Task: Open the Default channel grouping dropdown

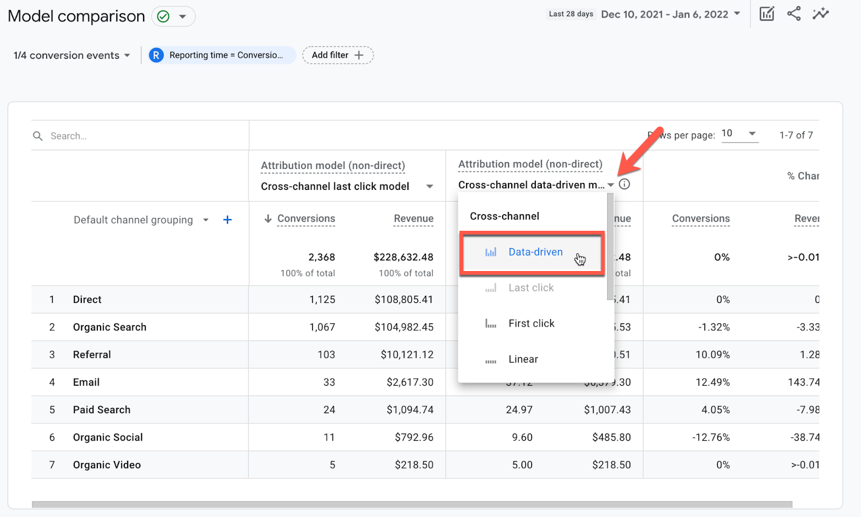Action: tap(206, 220)
